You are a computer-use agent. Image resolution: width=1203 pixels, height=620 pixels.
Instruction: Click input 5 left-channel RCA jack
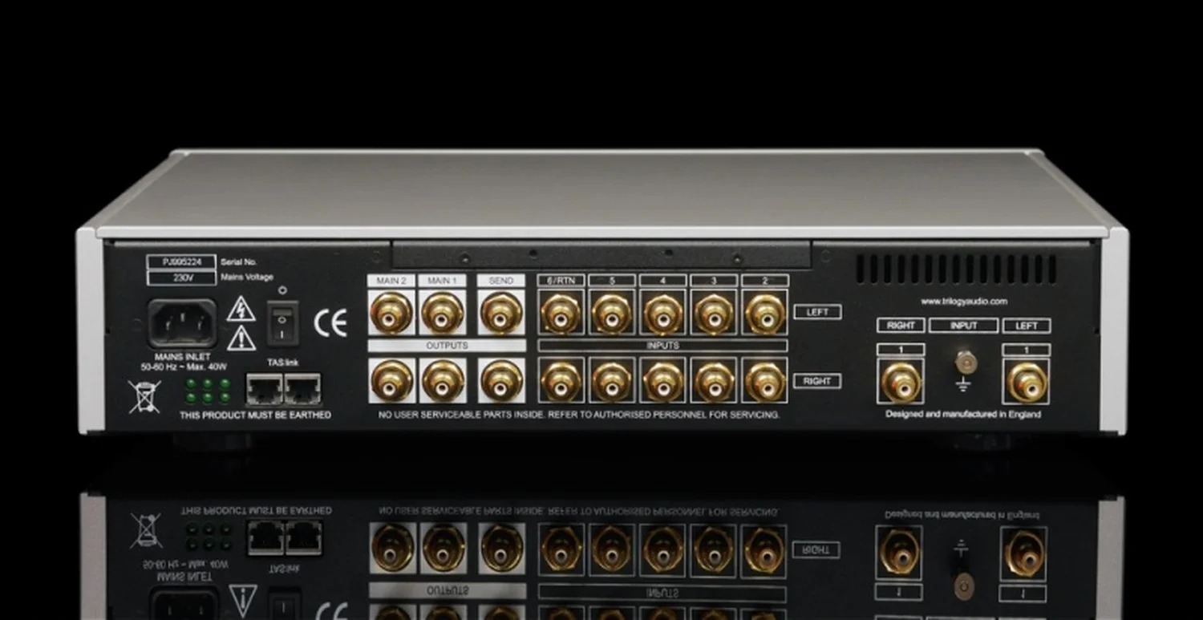(612, 314)
